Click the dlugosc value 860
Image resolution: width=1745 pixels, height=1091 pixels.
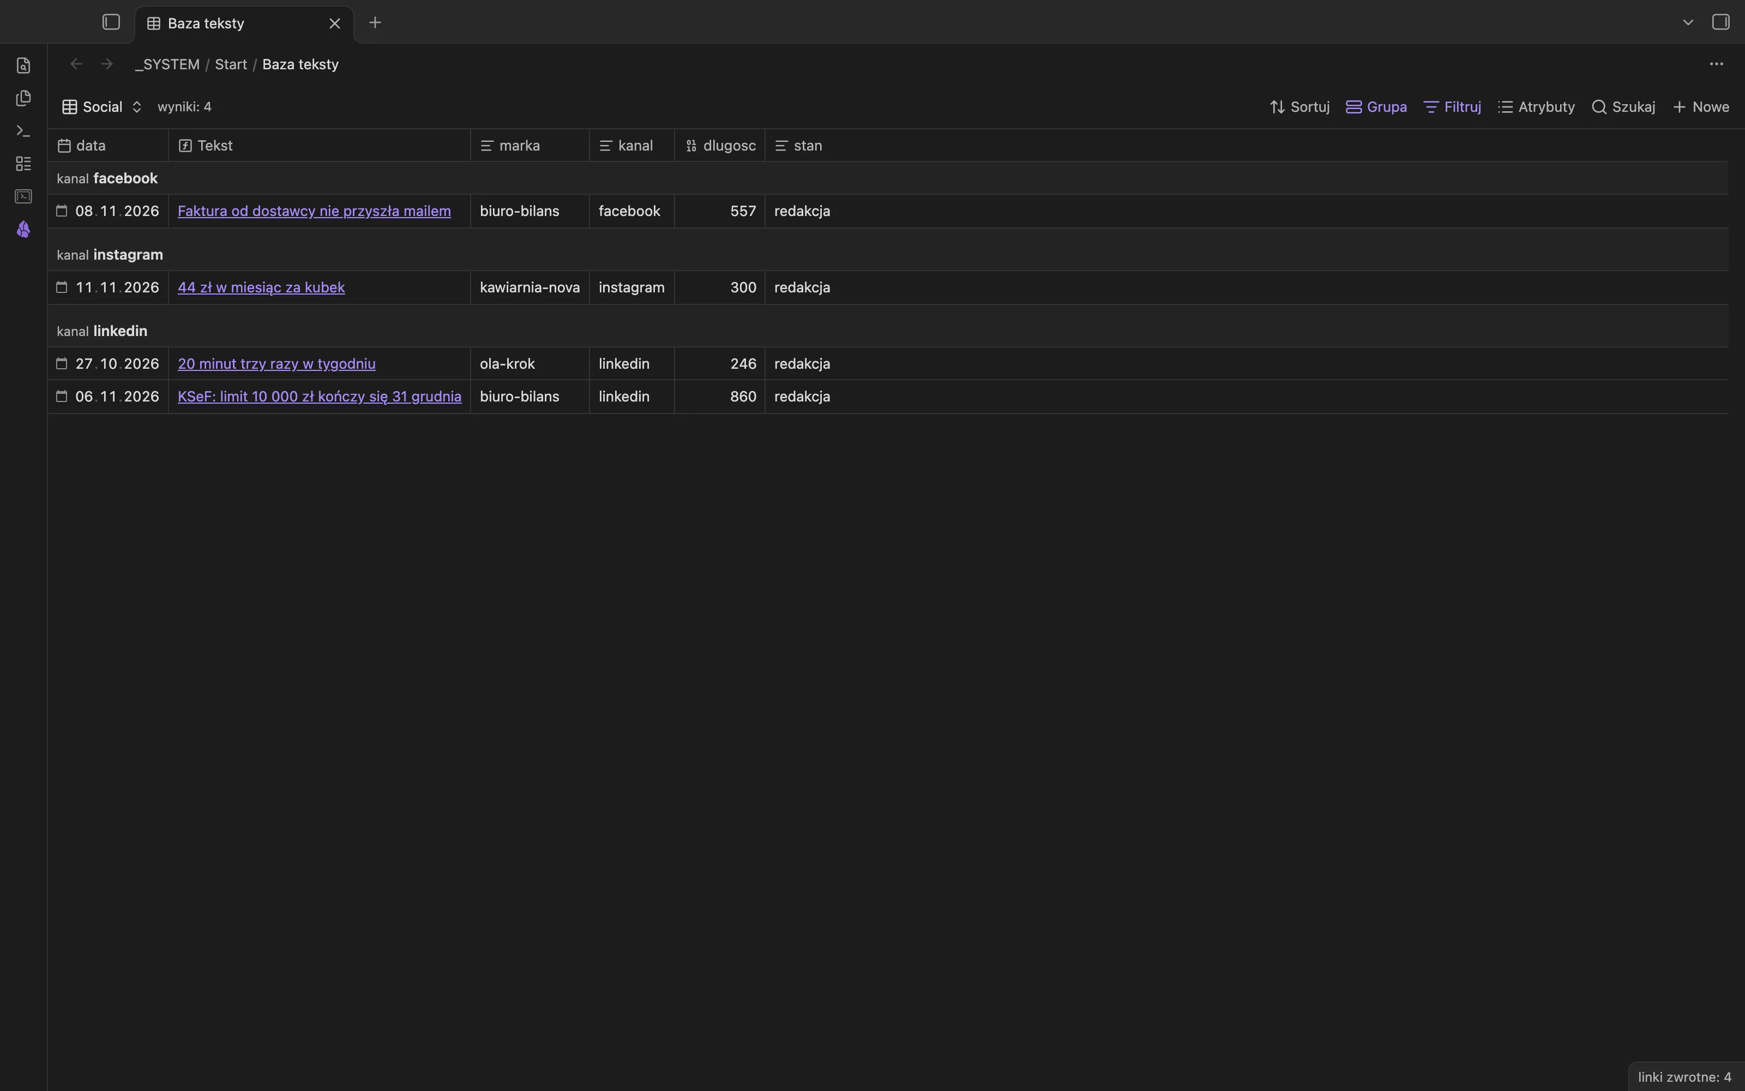click(x=720, y=397)
